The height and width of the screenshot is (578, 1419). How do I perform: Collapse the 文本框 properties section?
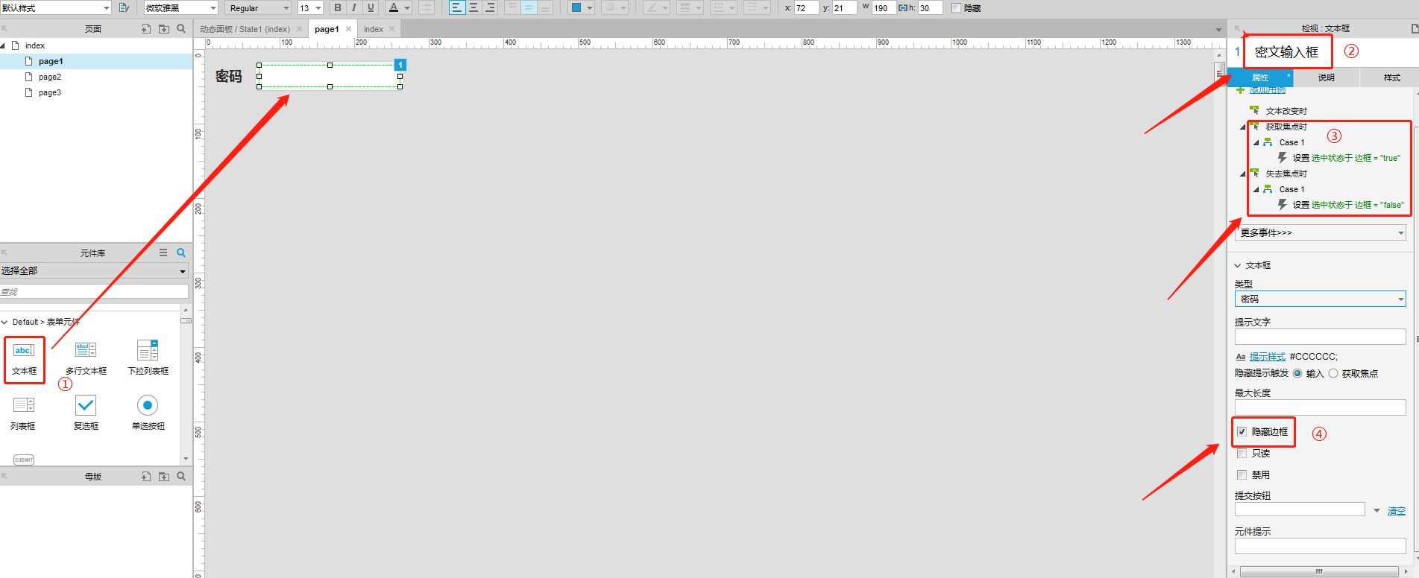pyautogui.click(x=1238, y=265)
